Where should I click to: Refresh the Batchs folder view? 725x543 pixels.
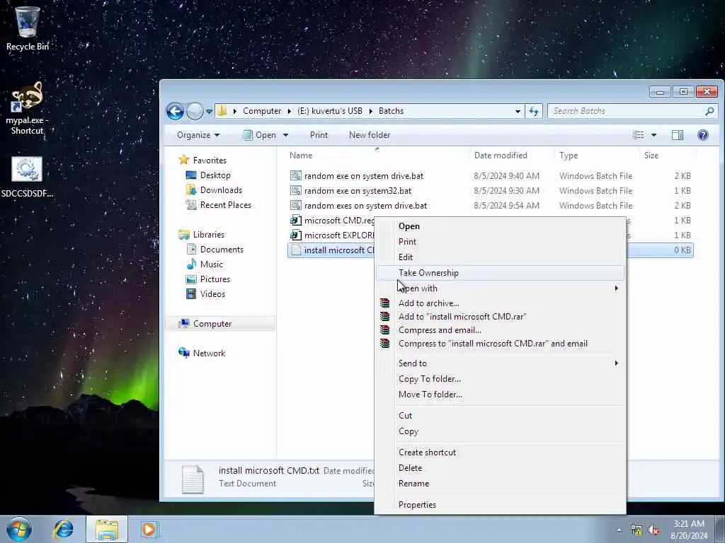[534, 111]
